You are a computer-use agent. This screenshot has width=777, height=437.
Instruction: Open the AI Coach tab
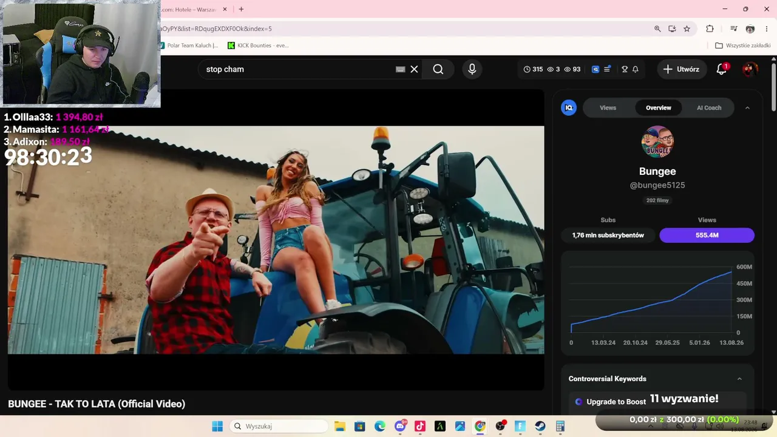pos(709,108)
